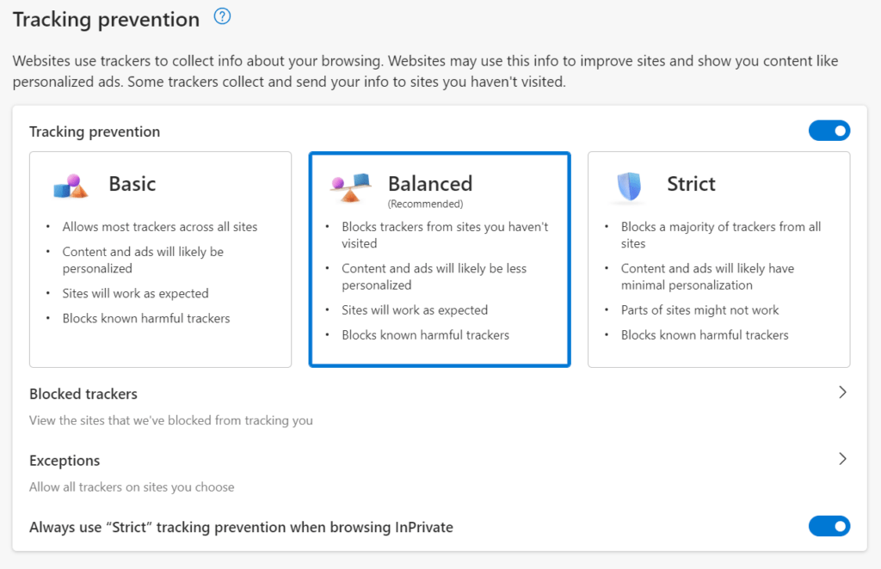
Task: Toggle Always use Strict when browsing InPrivate
Action: (829, 526)
